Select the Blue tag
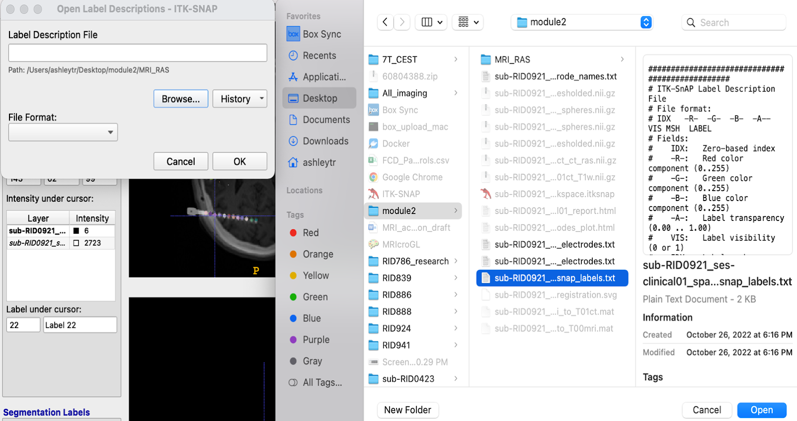Viewport: 797px width, 421px height. 311,318
